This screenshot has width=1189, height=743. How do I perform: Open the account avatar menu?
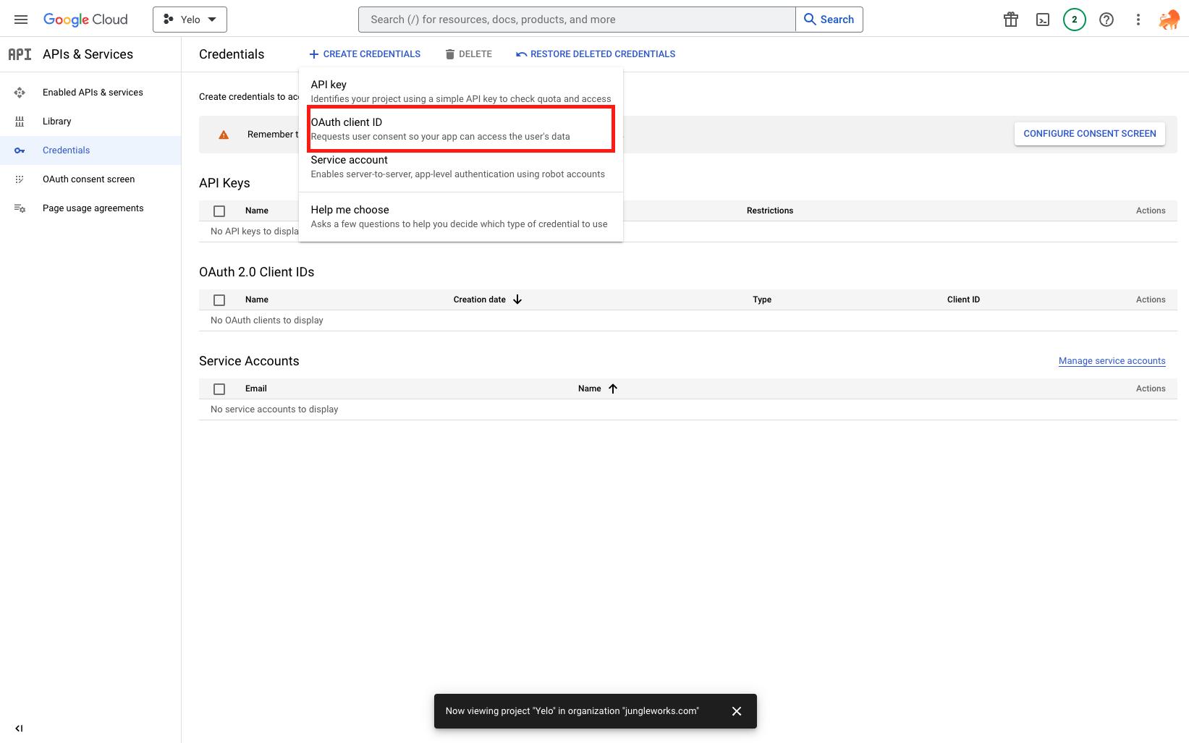click(x=1169, y=20)
